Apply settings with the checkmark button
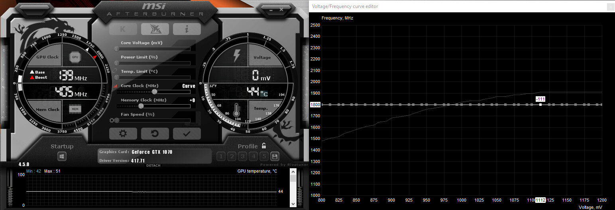 click(x=187, y=134)
